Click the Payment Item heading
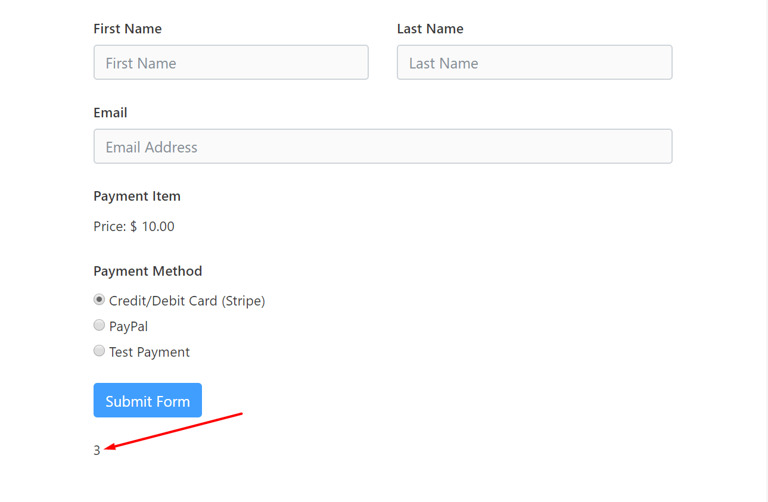768x502 pixels. tap(137, 196)
